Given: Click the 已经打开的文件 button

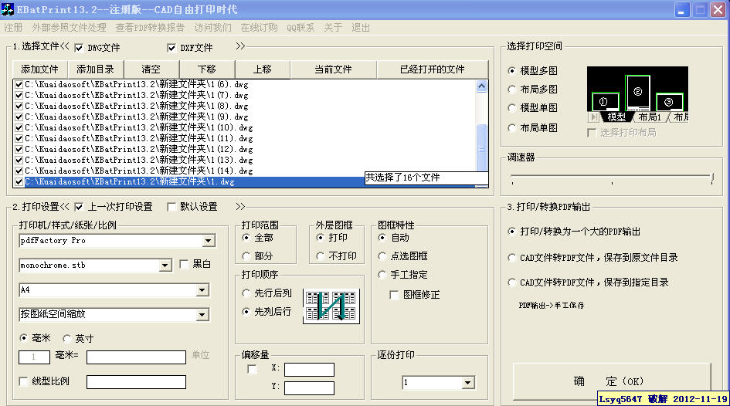Looking at the screenshot, I should point(433,69).
